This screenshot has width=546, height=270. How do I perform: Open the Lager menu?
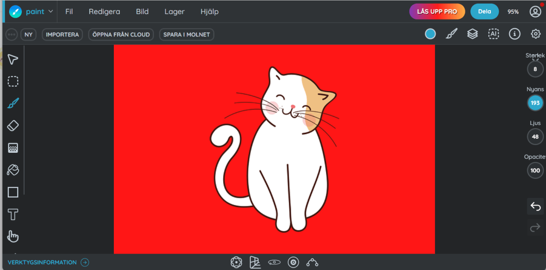pyautogui.click(x=174, y=11)
